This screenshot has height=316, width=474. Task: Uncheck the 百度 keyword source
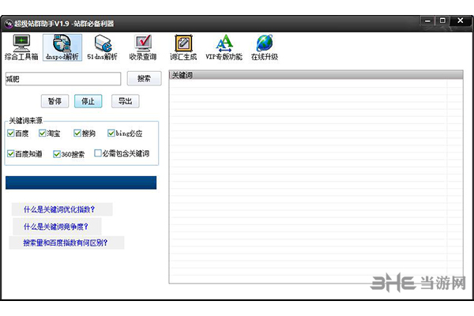click(x=11, y=134)
